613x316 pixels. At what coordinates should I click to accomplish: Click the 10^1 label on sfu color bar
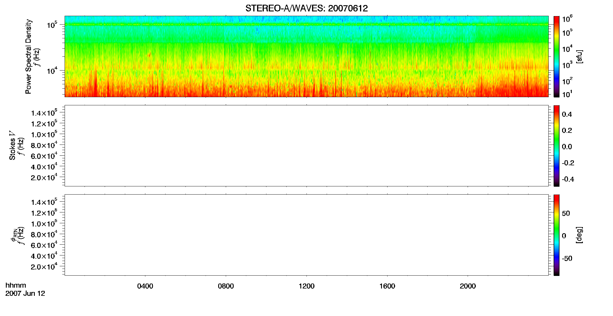pyautogui.click(x=567, y=94)
